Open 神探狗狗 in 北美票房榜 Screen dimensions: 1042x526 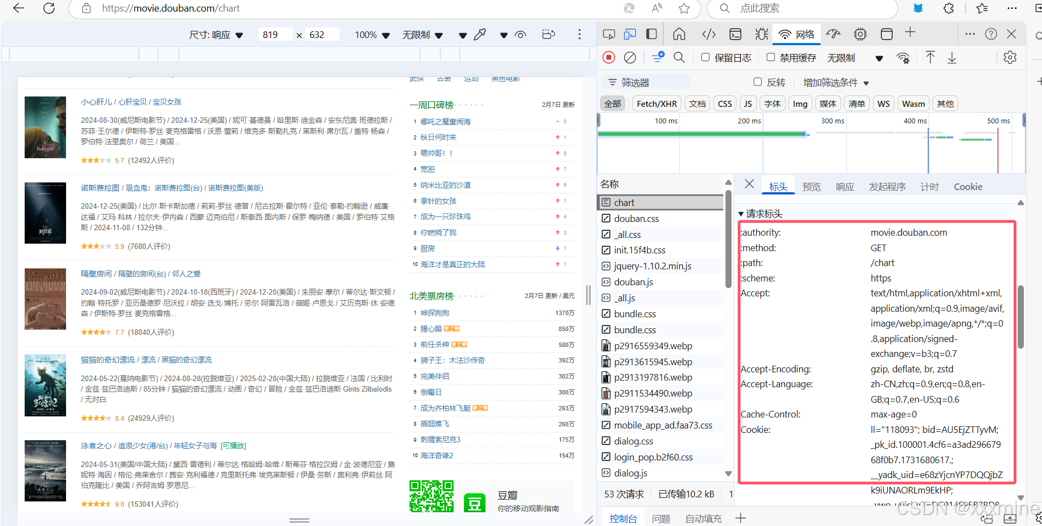pyautogui.click(x=435, y=313)
